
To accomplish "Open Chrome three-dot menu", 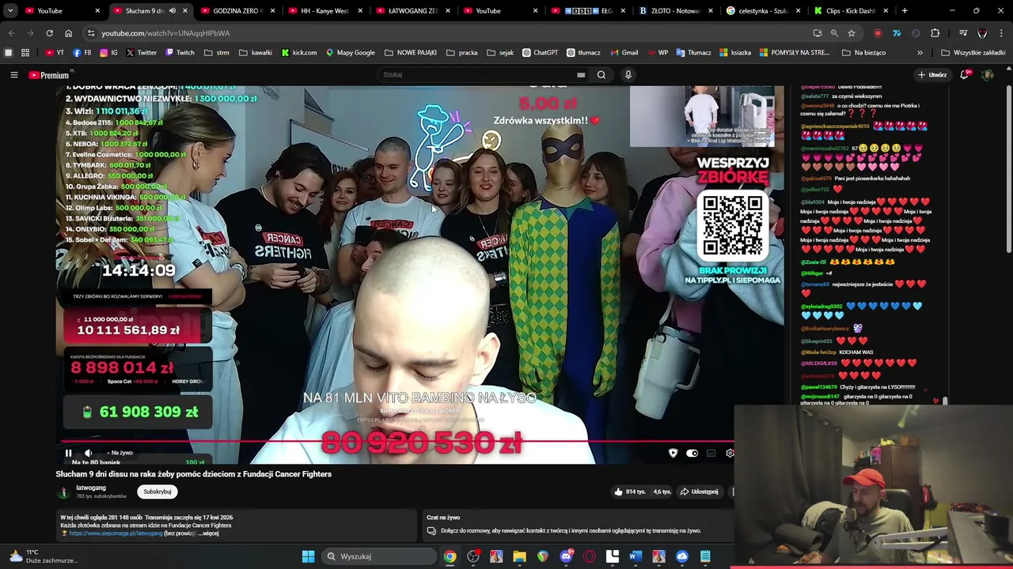I will [1001, 33].
